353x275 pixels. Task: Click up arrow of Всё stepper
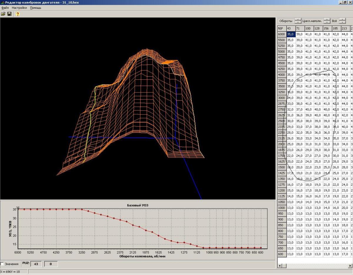point(342,20)
